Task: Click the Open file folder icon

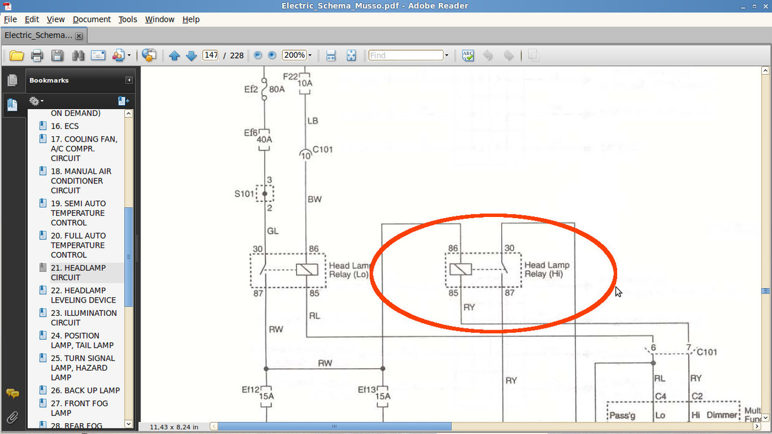Action: [x=16, y=55]
